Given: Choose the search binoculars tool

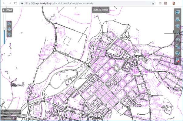Looking at the screenshot, I should pos(178,47).
